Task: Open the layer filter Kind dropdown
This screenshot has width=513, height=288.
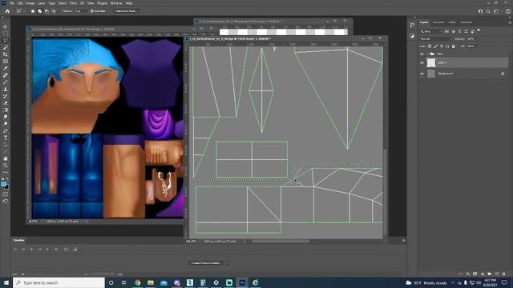Action: 431,31
